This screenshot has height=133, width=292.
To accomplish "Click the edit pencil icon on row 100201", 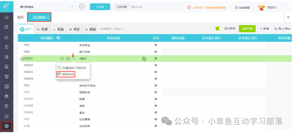I will click(x=68, y=59).
